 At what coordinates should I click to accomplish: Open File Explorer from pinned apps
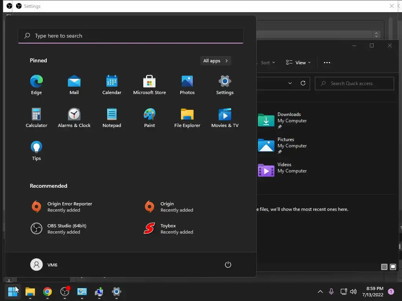pos(187,118)
